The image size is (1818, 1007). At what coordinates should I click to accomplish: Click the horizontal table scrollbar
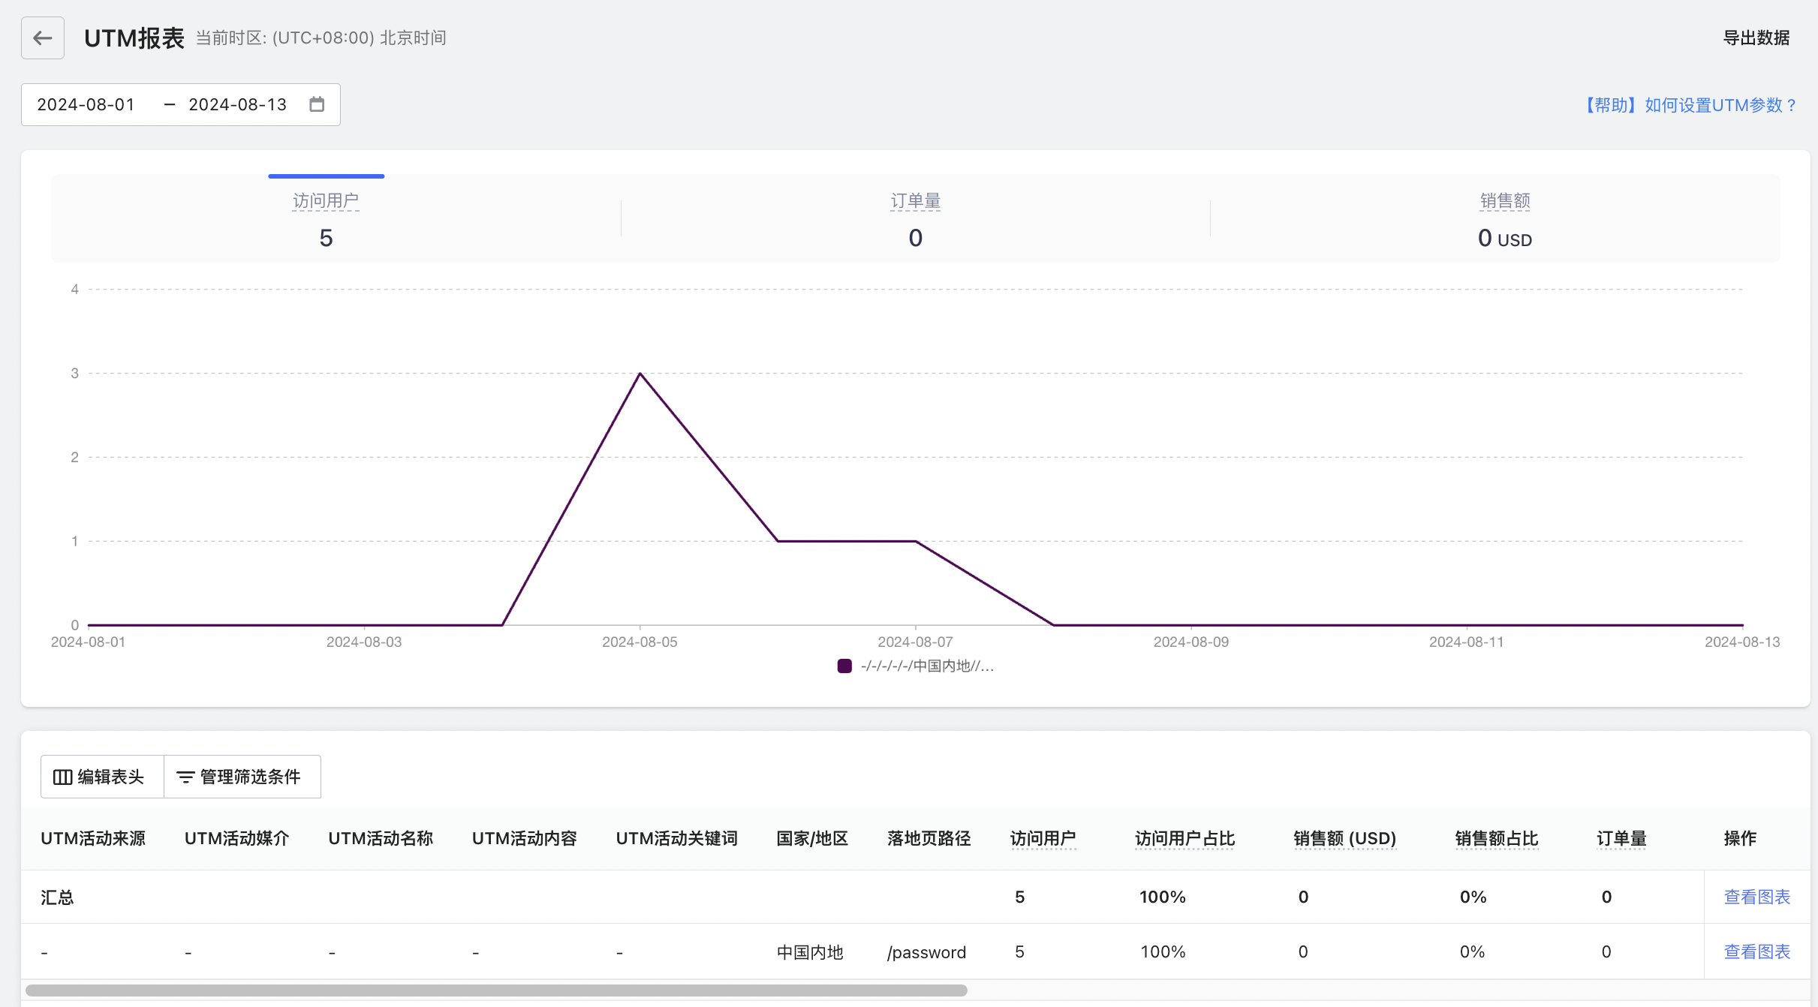coord(496,990)
